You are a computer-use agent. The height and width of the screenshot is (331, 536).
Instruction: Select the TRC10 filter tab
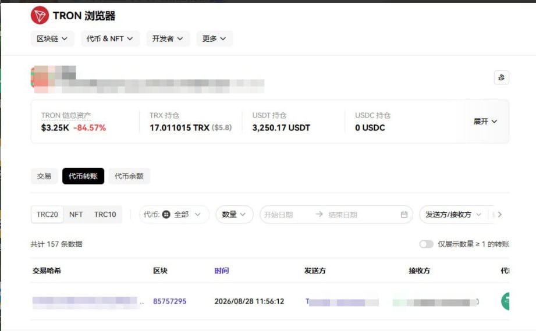click(x=105, y=215)
